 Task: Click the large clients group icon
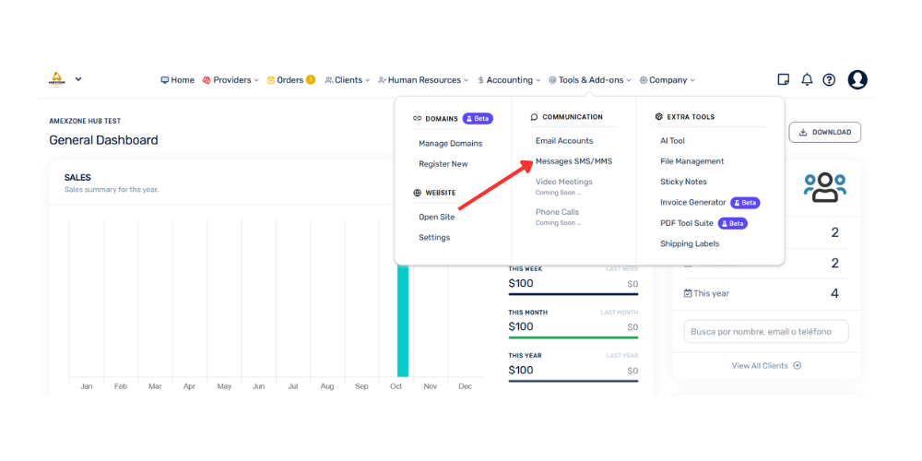[824, 187]
